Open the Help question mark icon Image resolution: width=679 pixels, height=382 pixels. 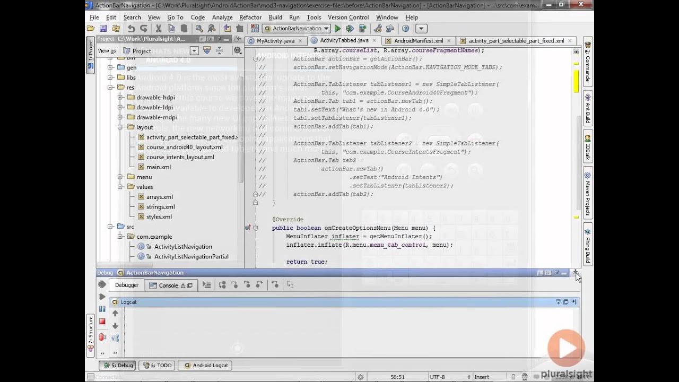coord(405,29)
